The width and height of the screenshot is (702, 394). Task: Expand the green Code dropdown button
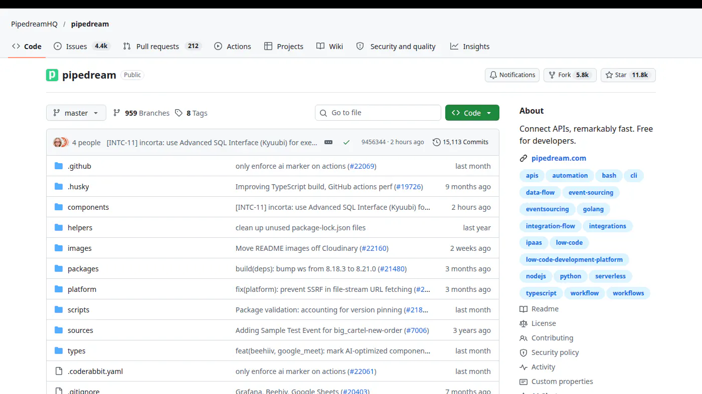(472, 113)
